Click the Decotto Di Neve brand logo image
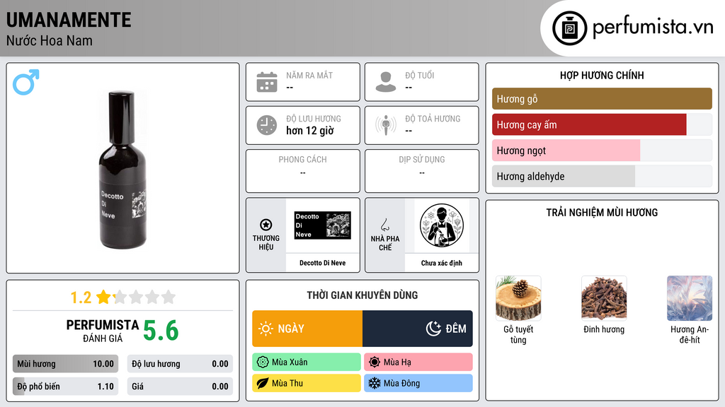 pos(323,225)
